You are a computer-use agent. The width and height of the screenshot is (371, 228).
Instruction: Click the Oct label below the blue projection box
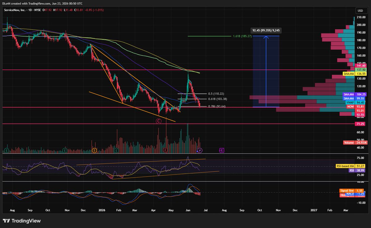pyautogui.click(x=260, y=210)
